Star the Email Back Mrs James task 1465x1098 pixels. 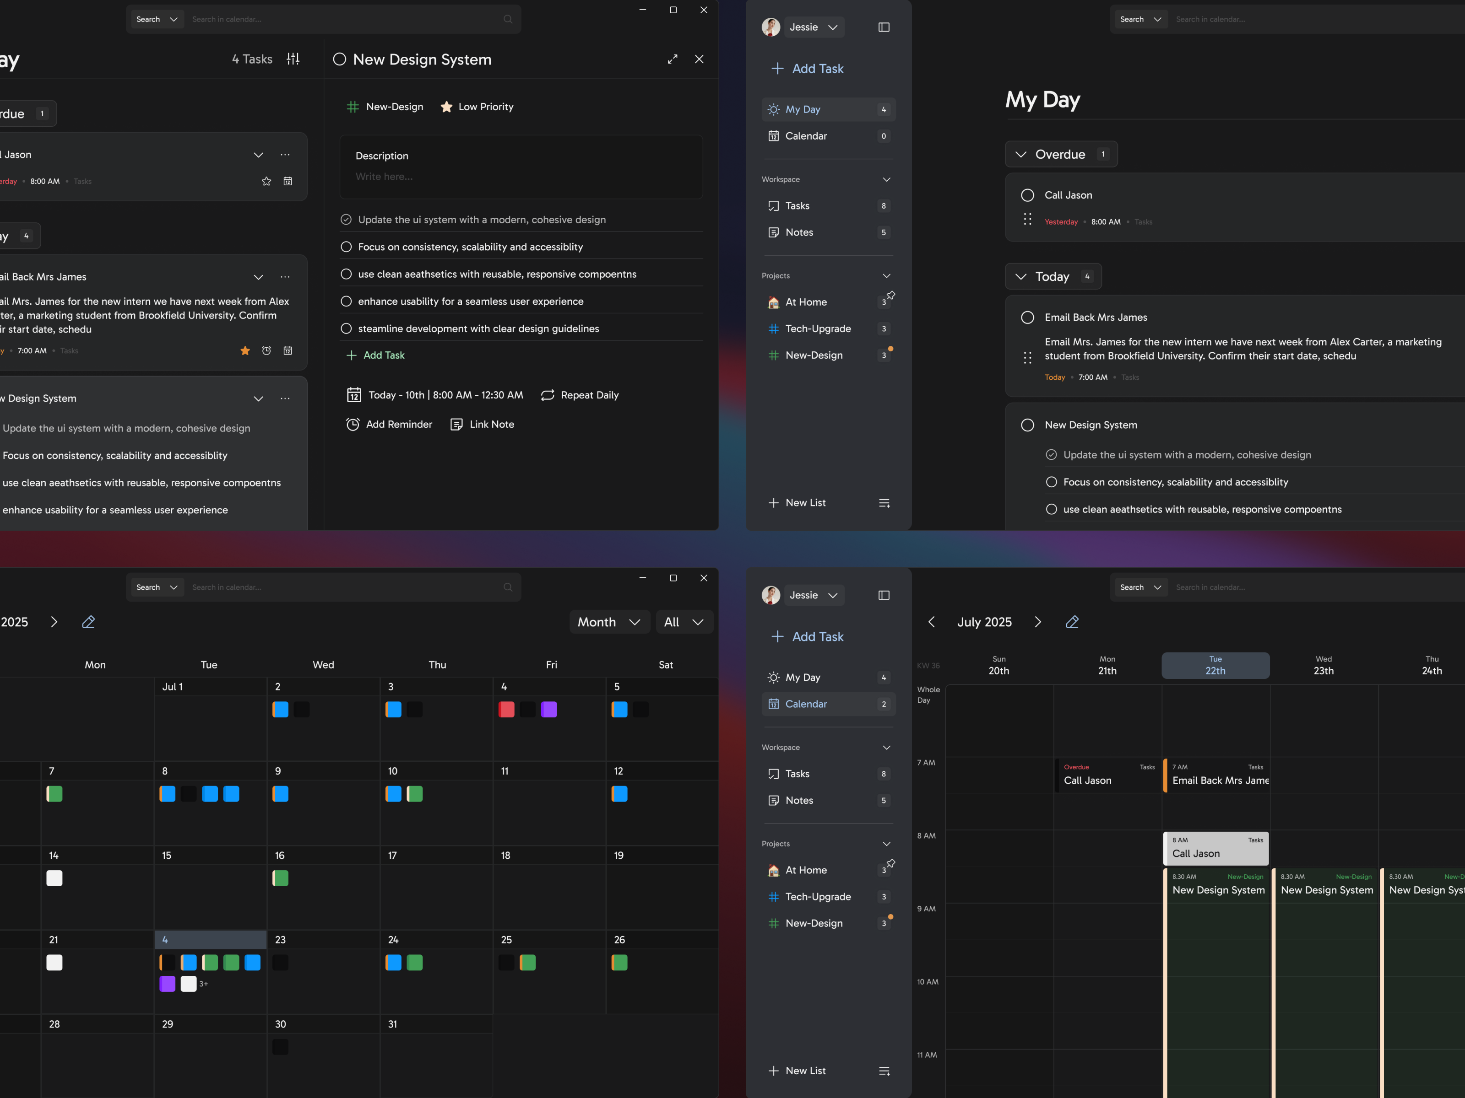click(245, 351)
